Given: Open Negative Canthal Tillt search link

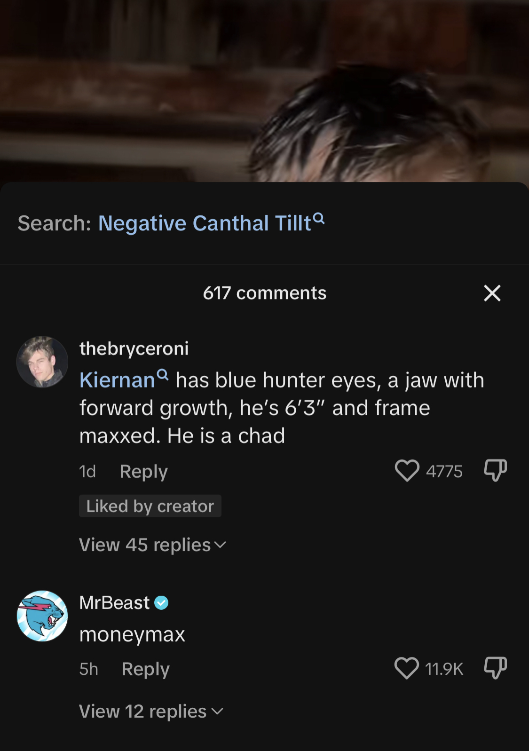Looking at the screenshot, I should point(205,223).
